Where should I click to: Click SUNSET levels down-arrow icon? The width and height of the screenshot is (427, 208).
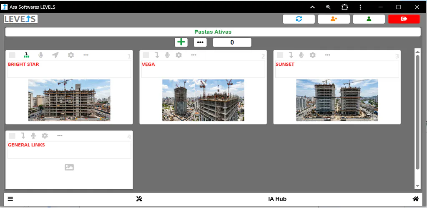(x=291, y=55)
